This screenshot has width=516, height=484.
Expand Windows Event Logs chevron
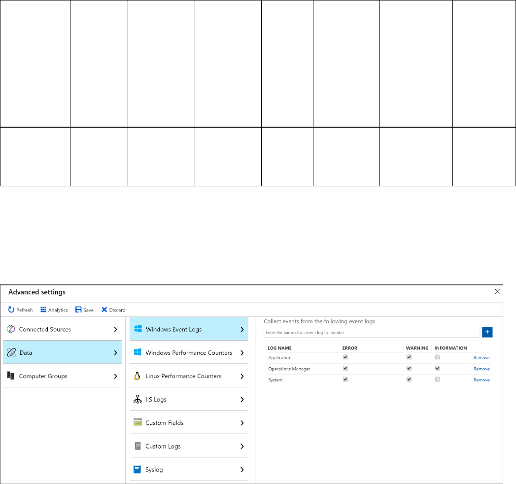tap(242, 329)
